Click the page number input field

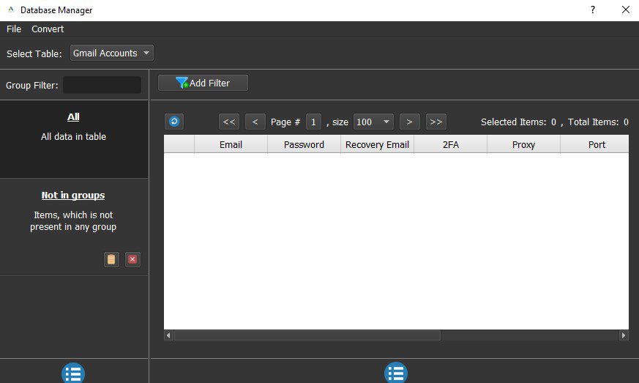click(313, 122)
